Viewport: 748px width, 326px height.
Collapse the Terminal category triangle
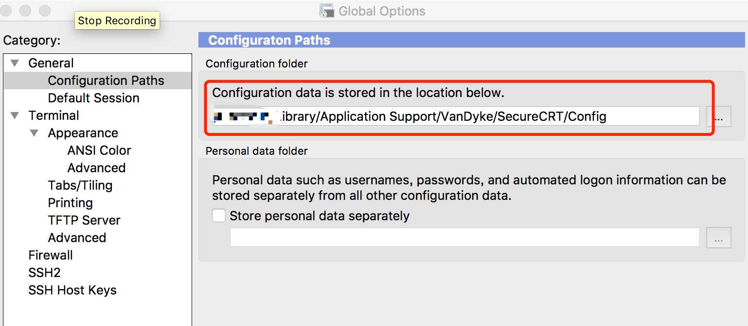(15, 115)
